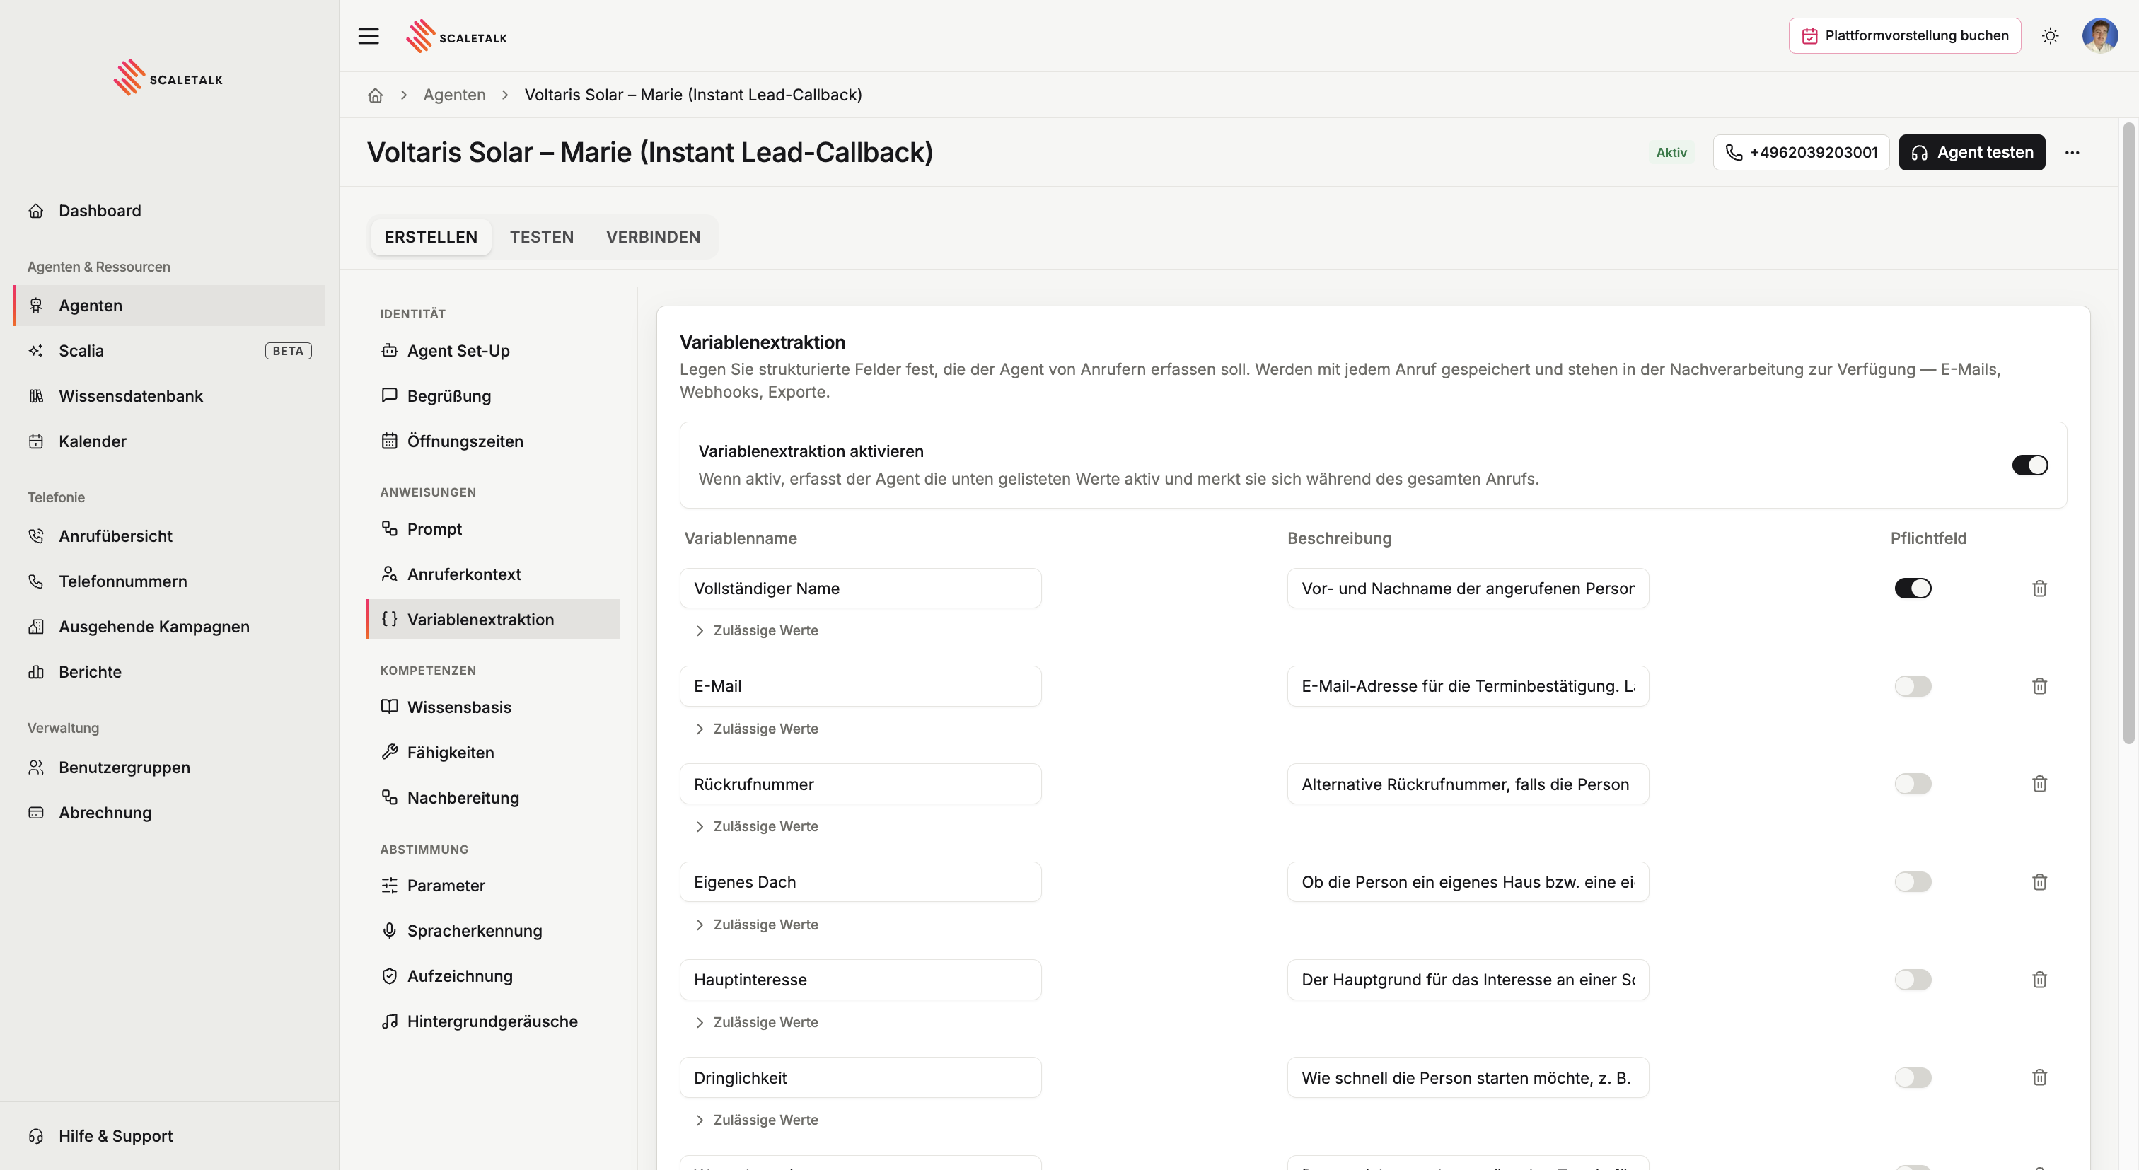This screenshot has width=2139, height=1170.
Task: Click the +4962039203001 phone number button
Action: tap(1800, 153)
